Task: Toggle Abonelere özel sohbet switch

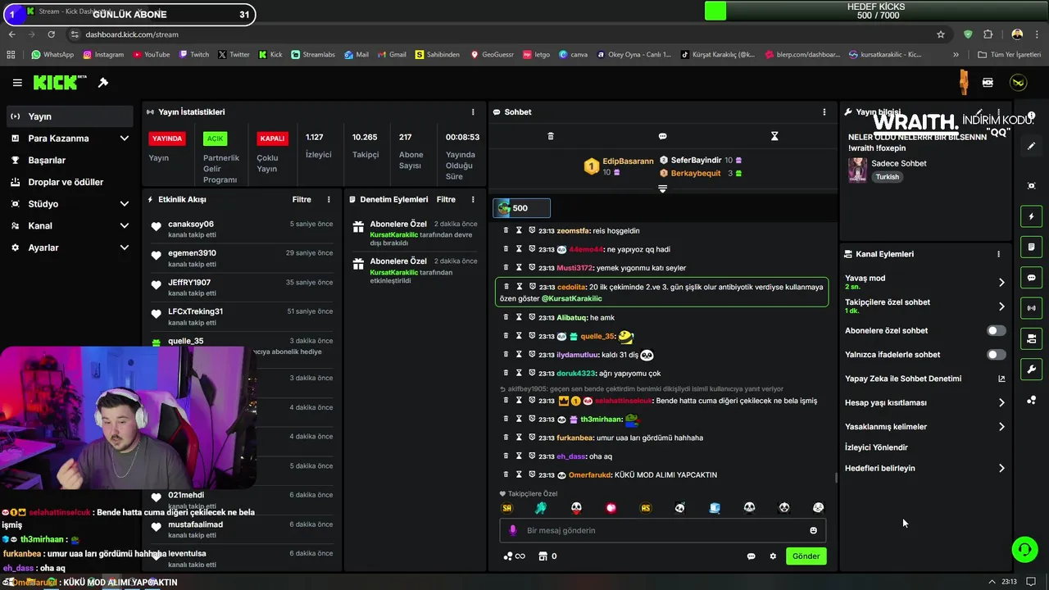Action: (996, 330)
